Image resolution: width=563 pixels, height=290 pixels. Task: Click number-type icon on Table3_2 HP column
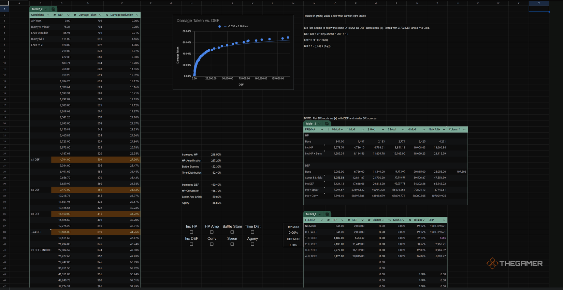(x=328, y=220)
